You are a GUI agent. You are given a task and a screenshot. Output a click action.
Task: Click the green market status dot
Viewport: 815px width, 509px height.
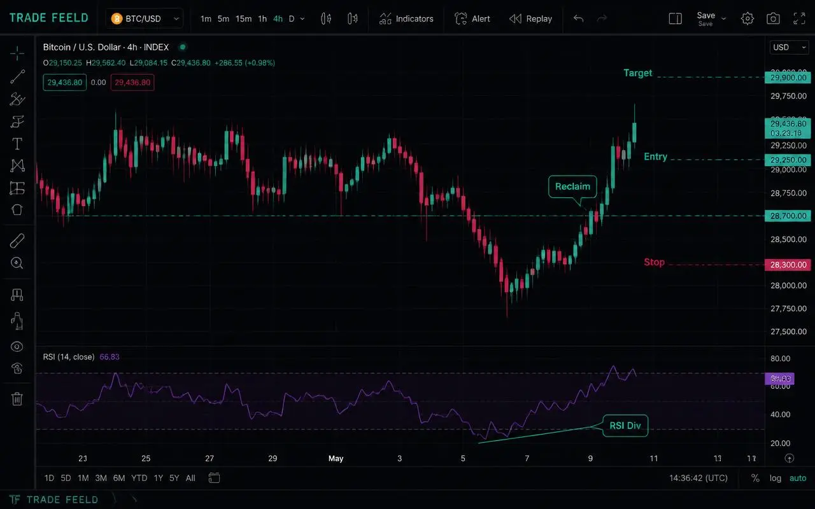pos(183,46)
